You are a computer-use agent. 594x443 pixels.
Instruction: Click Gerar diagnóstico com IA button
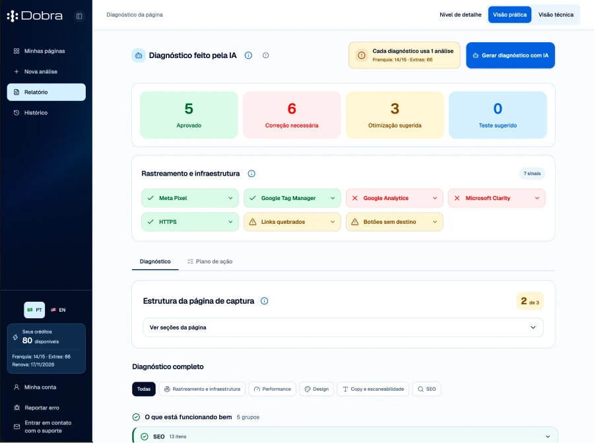click(x=510, y=55)
